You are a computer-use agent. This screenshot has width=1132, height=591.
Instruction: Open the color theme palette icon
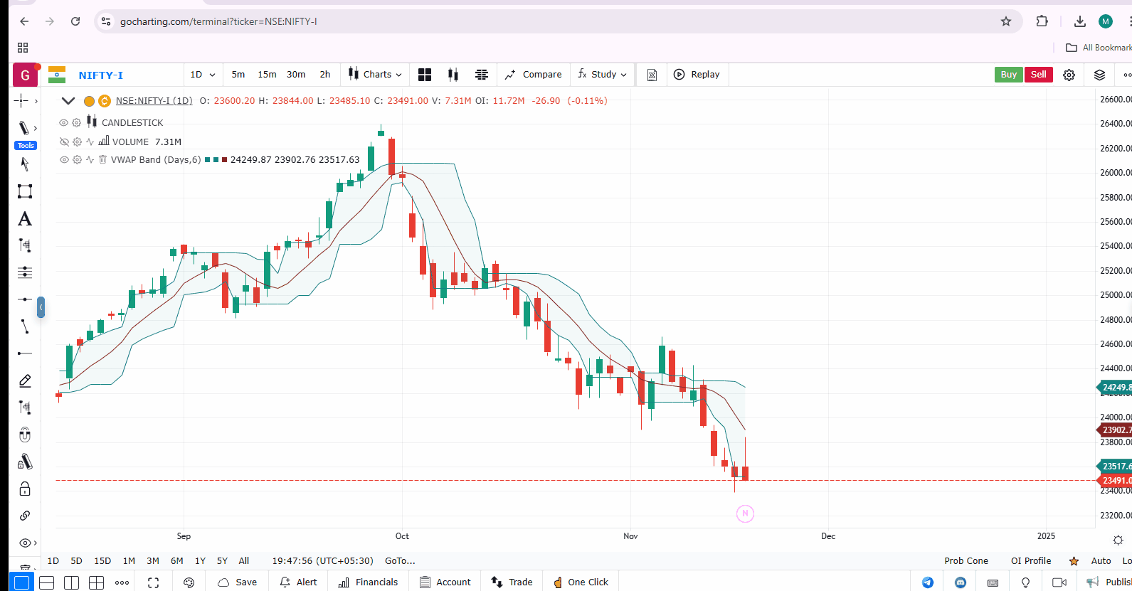[x=189, y=582]
